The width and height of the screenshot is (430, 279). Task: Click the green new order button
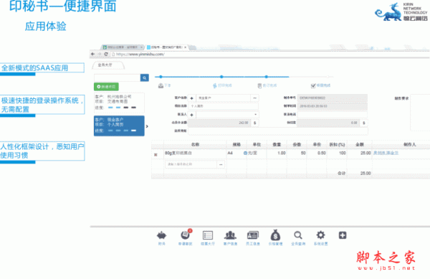click(x=106, y=87)
